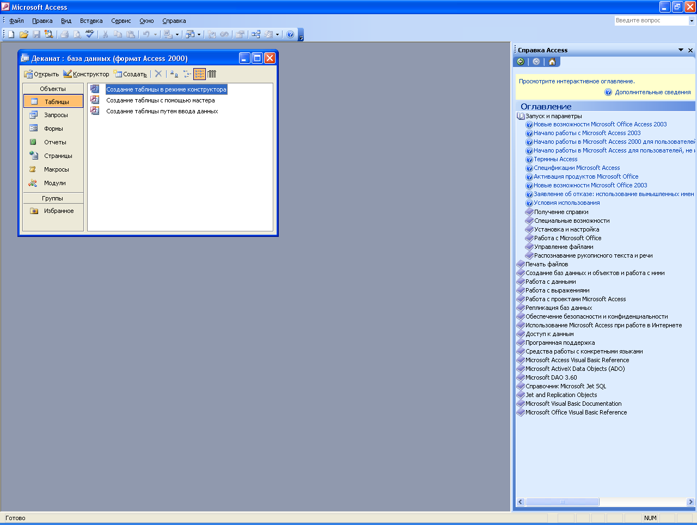Switch to Details view in database window
This screenshot has width=697, height=525.
point(212,74)
